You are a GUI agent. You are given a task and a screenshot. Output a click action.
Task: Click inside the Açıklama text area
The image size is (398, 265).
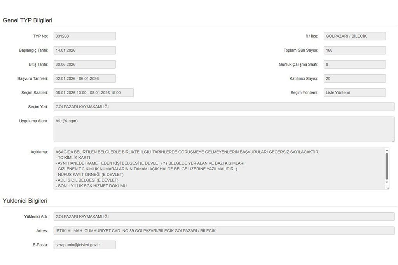coord(218,169)
